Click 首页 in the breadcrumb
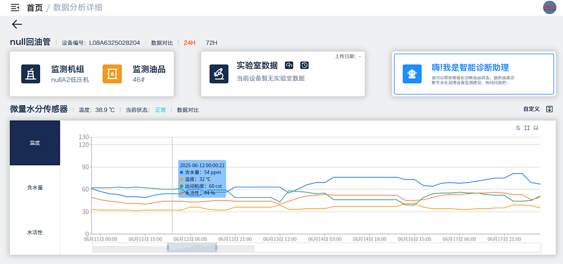The width and height of the screenshot is (563, 264). click(35, 8)
